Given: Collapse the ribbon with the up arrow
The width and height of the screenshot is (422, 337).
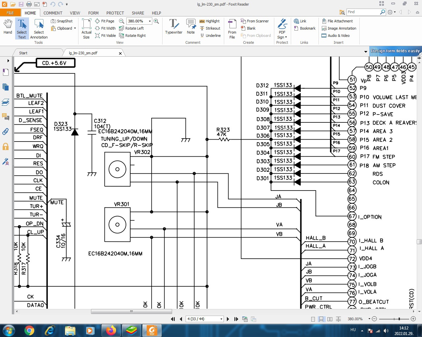Looking at the screenshot, I should [417, 12].
